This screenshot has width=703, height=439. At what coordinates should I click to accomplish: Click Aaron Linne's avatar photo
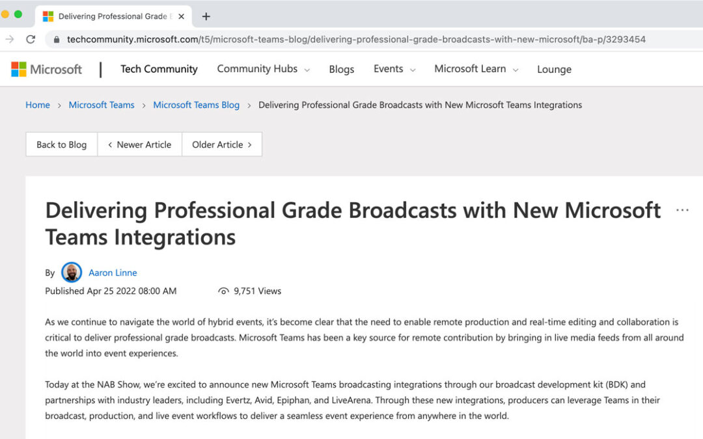pos(72,273)
